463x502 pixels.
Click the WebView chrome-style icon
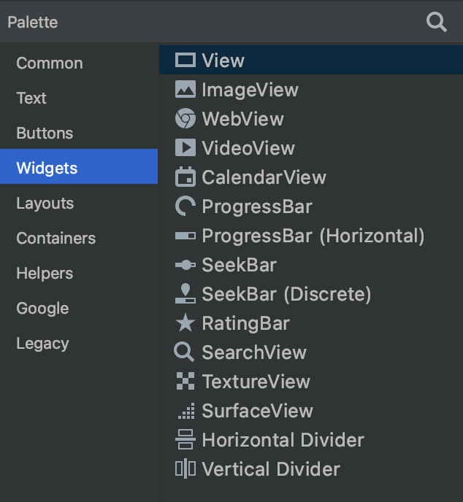click(185, 119)
